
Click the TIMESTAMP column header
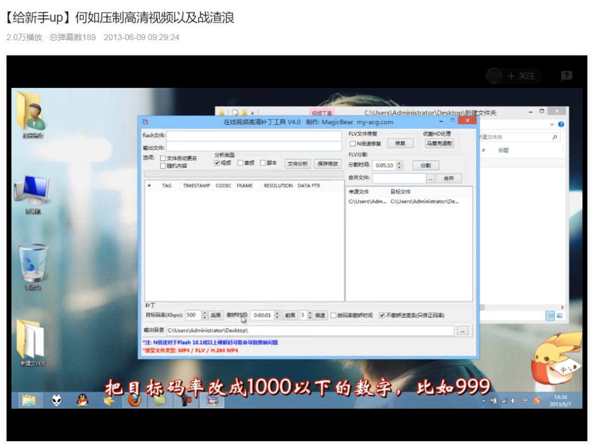coord(196,185)
